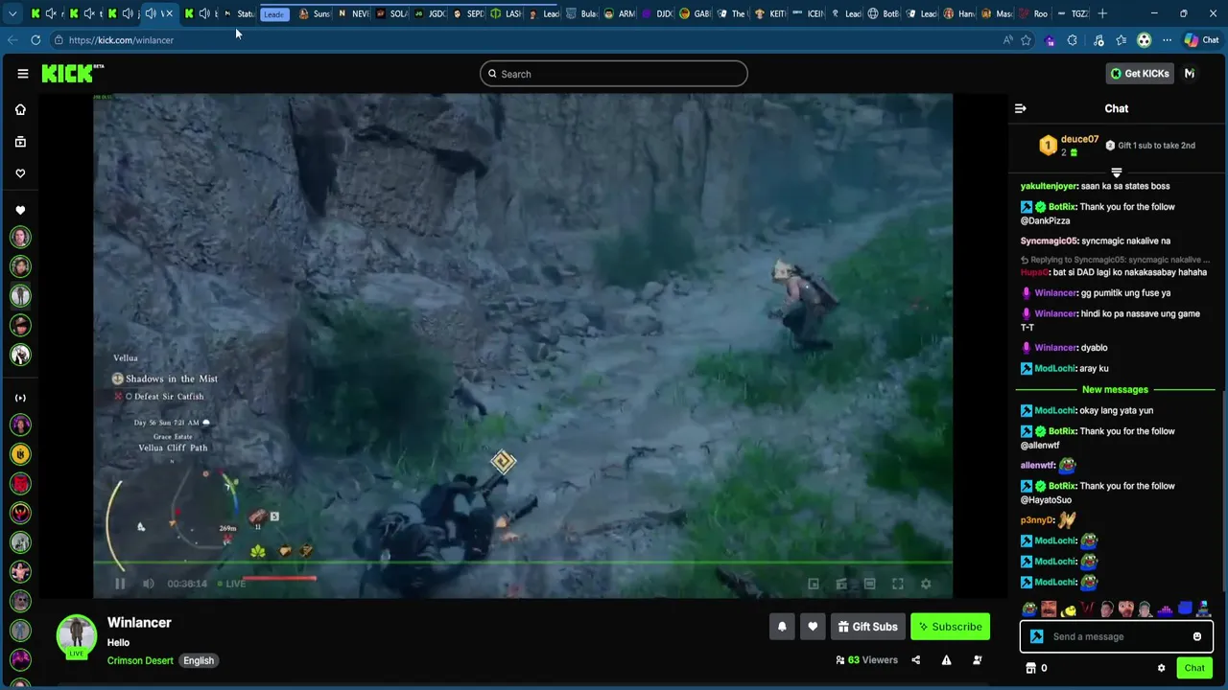Jump to LIVE in the player
The height and width of the screenshot is (690, 1228).
point(231,584)
